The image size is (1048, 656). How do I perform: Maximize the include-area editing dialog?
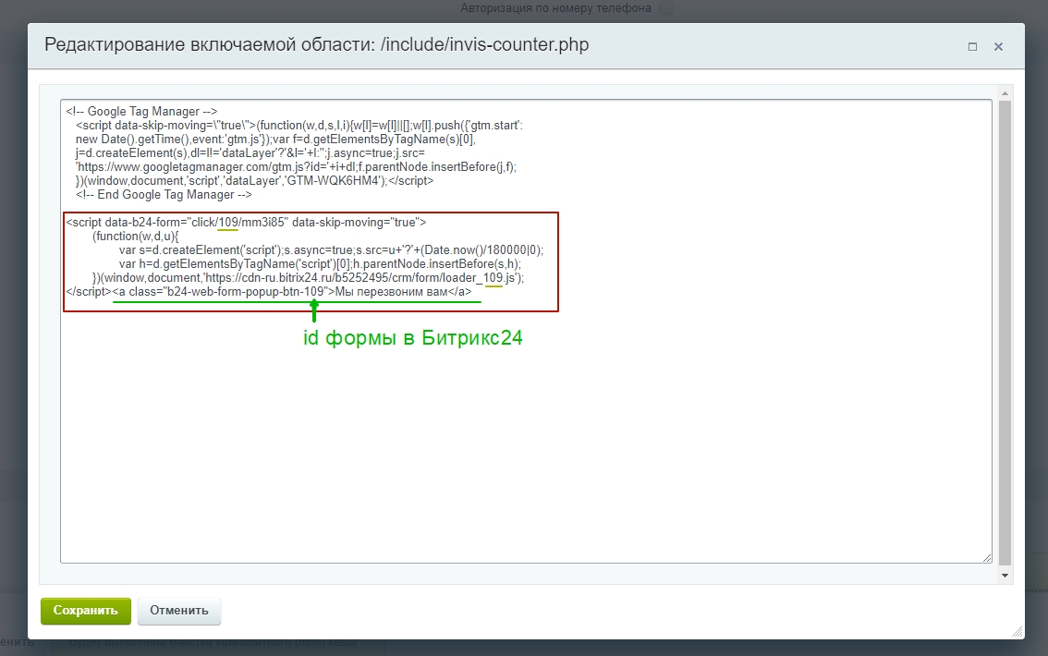[972, 46]
